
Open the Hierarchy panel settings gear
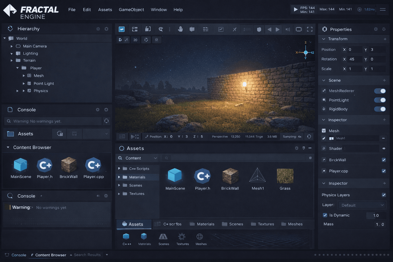106,29
